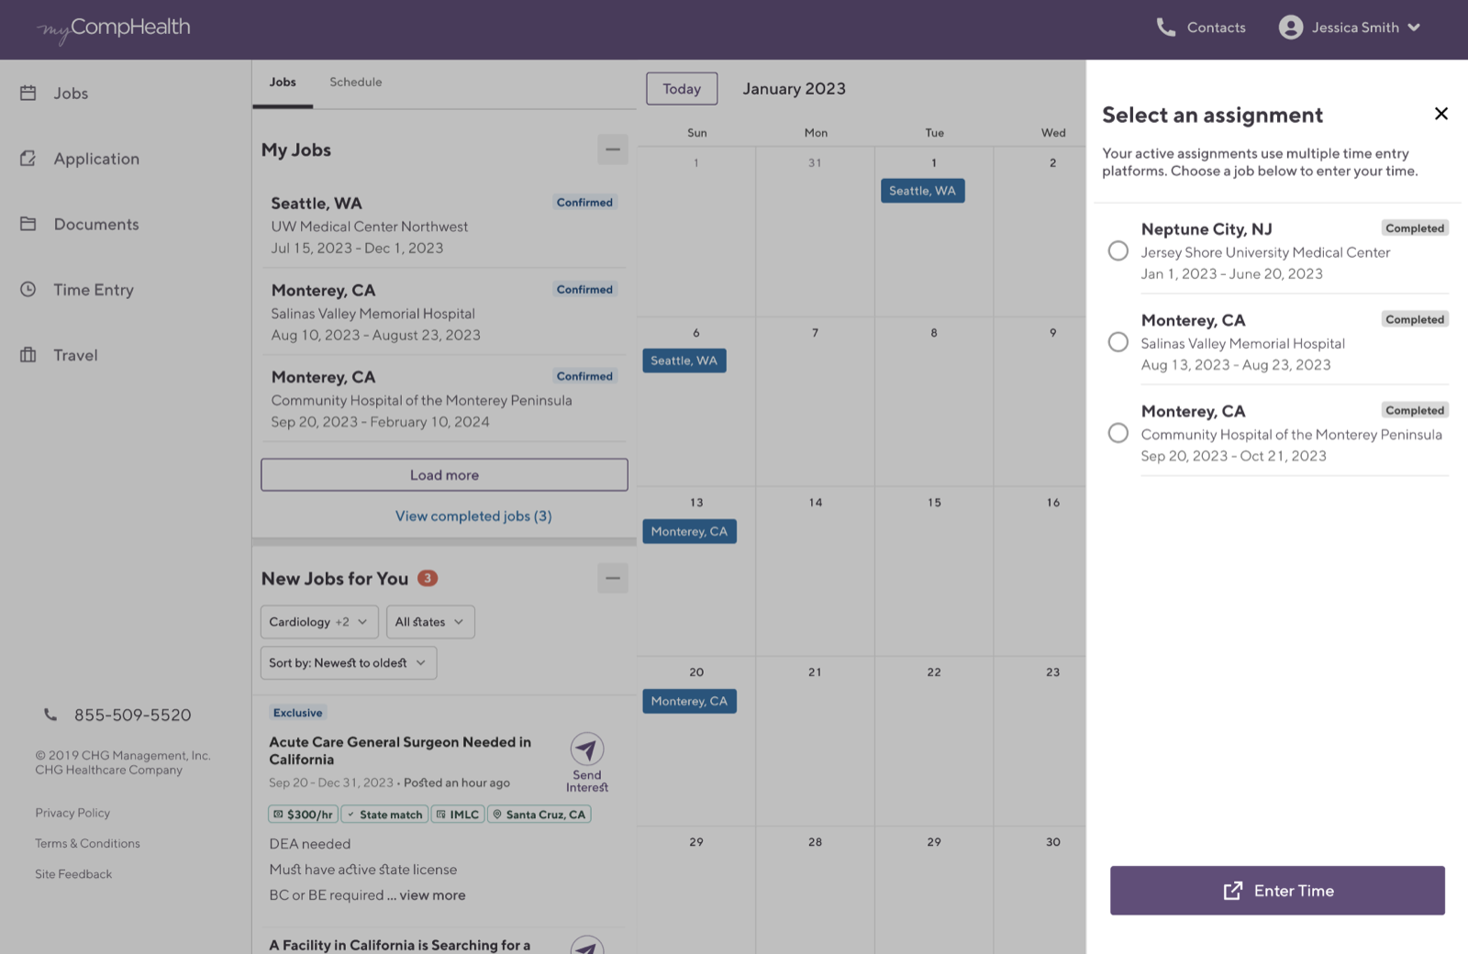This screenshot has width=1468, height=954.
Task: Choose Community Hospital of Monterey Peninsula radio
Action: pos(1118,433)
